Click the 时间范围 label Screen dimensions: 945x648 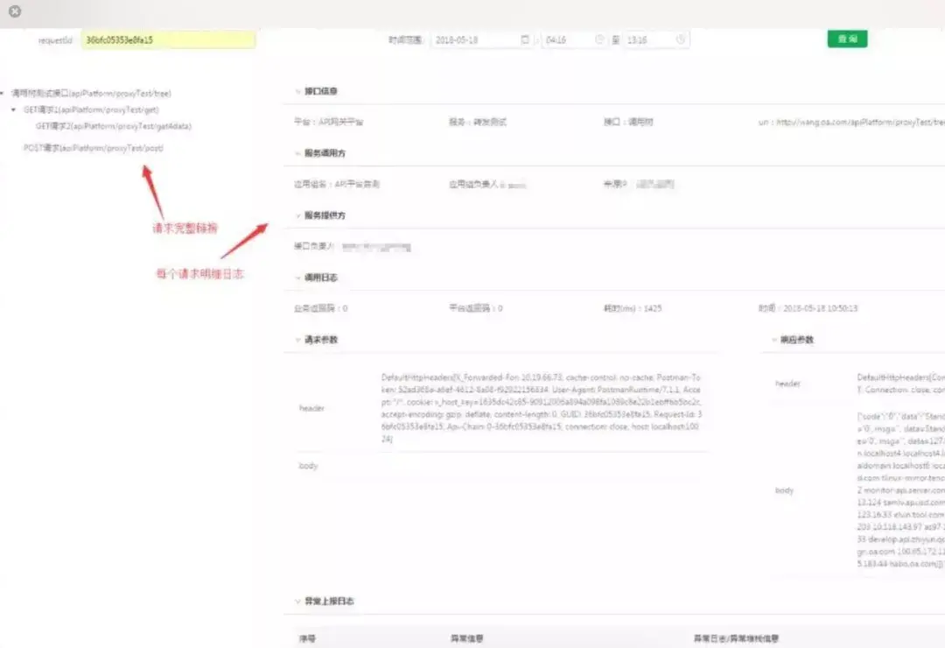(x=406, y=39)
